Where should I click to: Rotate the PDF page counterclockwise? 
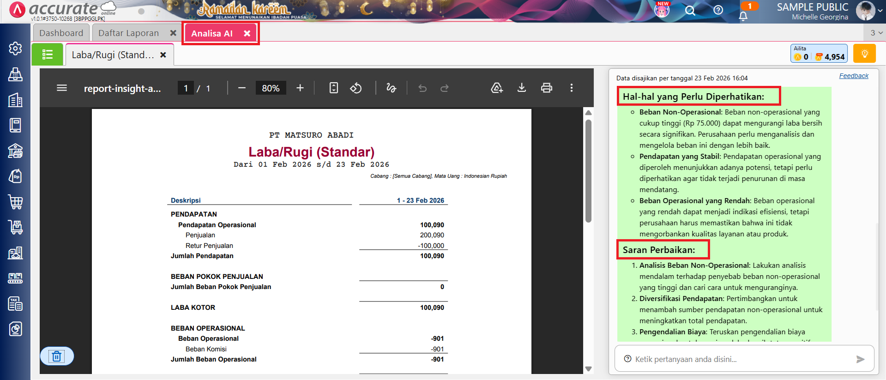tap(356, 88)
